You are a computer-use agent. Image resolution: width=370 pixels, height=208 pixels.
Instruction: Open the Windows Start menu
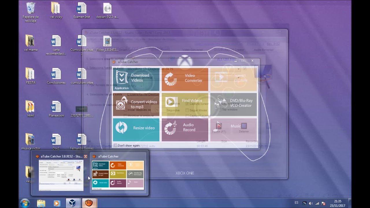click(x=25, y=203)
